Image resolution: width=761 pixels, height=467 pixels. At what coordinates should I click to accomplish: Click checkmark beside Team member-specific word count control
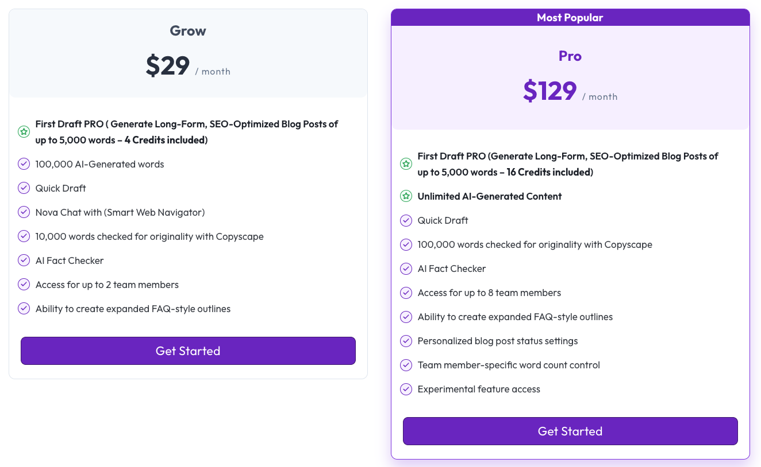coord(406,365)
